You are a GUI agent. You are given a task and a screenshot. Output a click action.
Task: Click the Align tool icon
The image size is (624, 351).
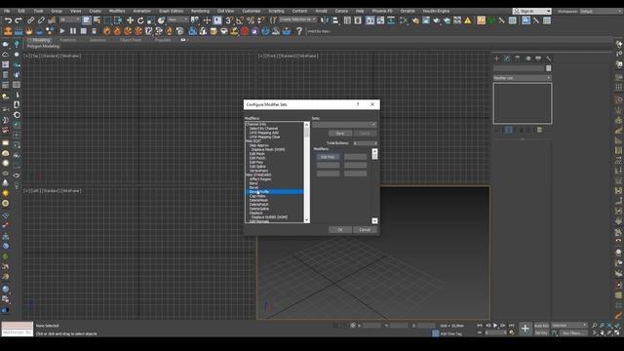pos(335,19)
